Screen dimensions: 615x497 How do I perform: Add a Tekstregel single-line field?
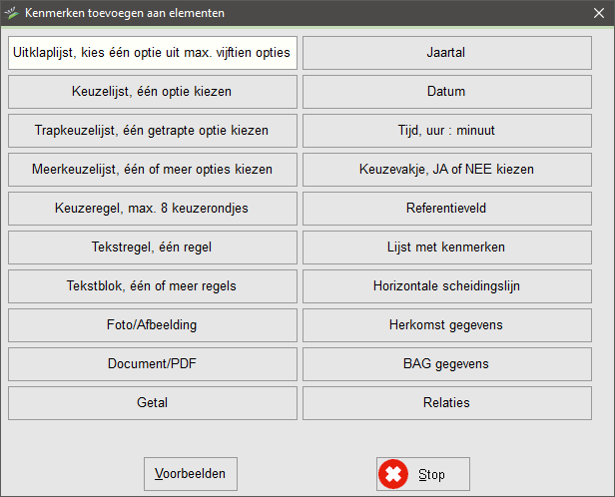click(x=153, y=248)
